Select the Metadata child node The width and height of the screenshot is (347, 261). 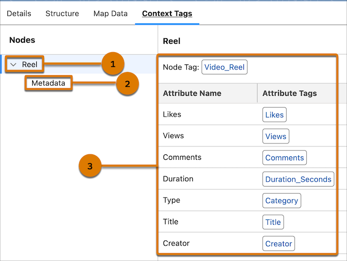(48, 83)
